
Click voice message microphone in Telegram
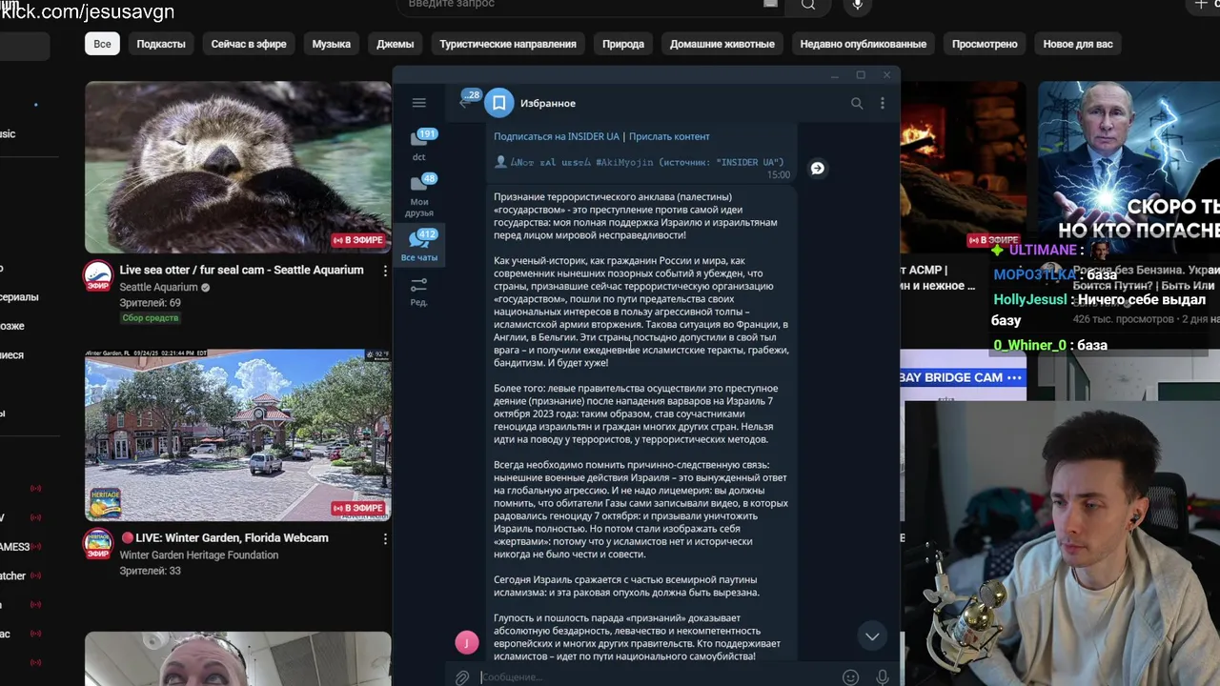point(882,677)
